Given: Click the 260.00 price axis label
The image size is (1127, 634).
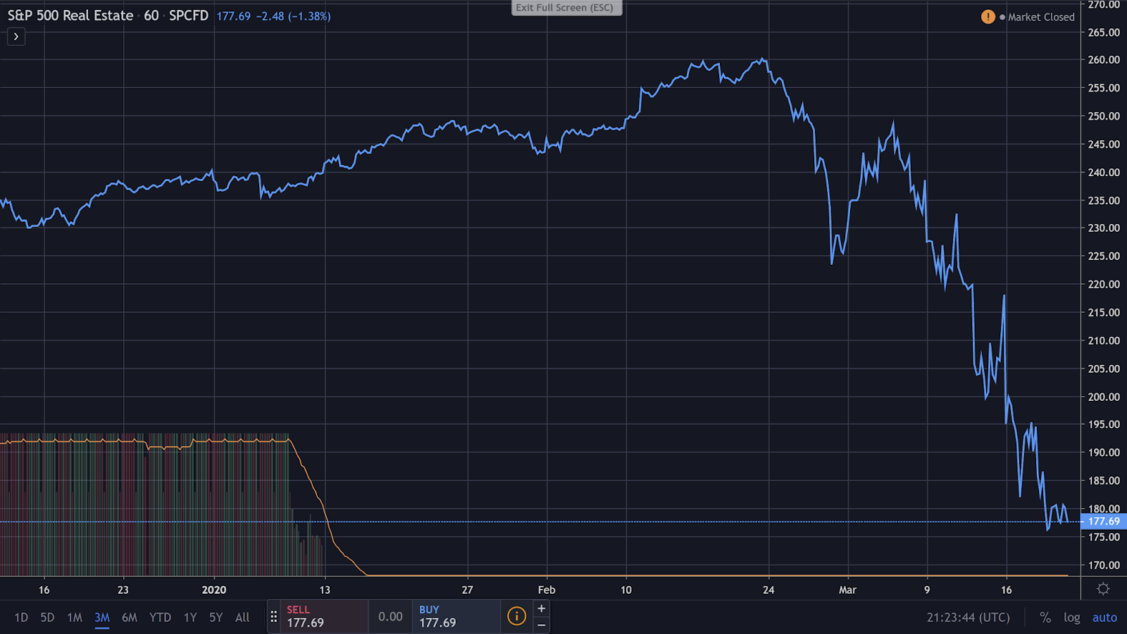Looking at the screenshot, I should tap(1104, 60).
